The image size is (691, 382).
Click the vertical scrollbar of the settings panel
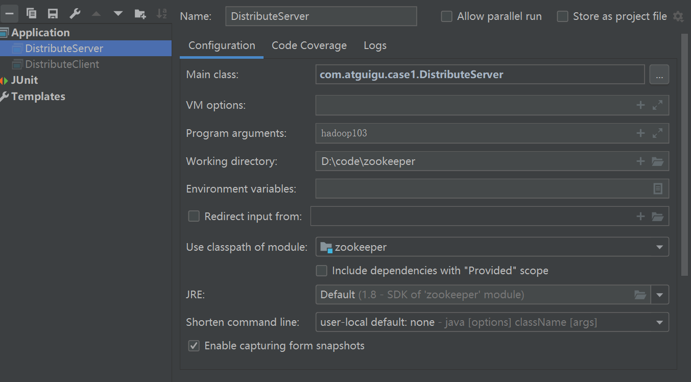pos(685,155)
